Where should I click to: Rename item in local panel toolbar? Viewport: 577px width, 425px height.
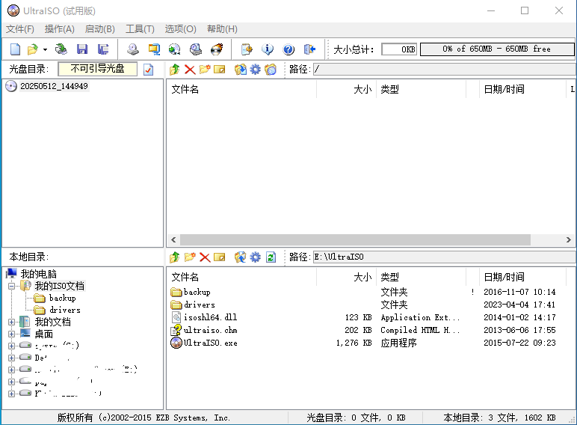(219, 257)
